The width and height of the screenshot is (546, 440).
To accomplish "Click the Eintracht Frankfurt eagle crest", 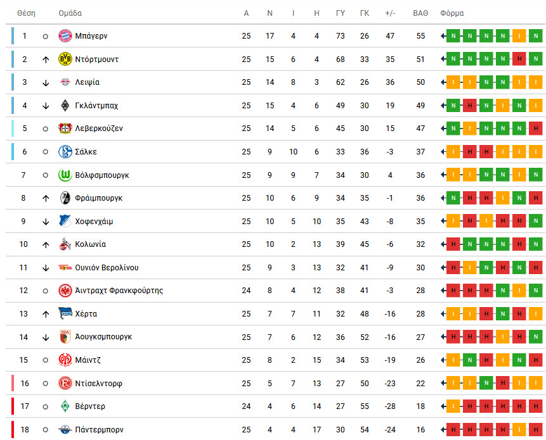I will 65,291.
